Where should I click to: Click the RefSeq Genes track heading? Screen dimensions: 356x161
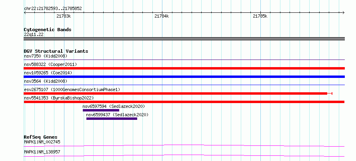point(41,137)
